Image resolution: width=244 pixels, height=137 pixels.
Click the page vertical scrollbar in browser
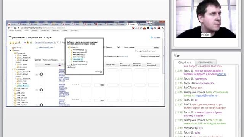tap(163, 56)
